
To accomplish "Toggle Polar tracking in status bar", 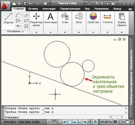I will (x=64, y=122).
